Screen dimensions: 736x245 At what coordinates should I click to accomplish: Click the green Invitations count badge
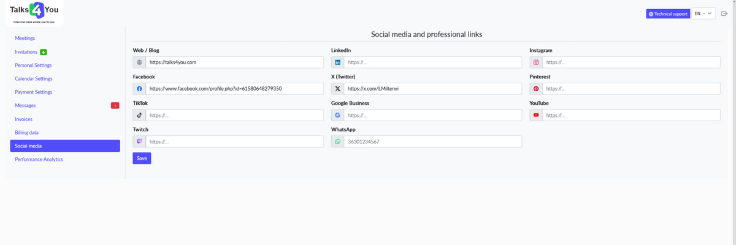tap(44, 52)
